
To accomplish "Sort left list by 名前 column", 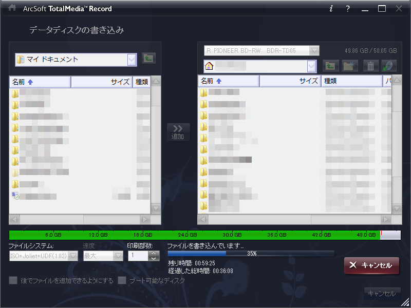I will (40, 82).
